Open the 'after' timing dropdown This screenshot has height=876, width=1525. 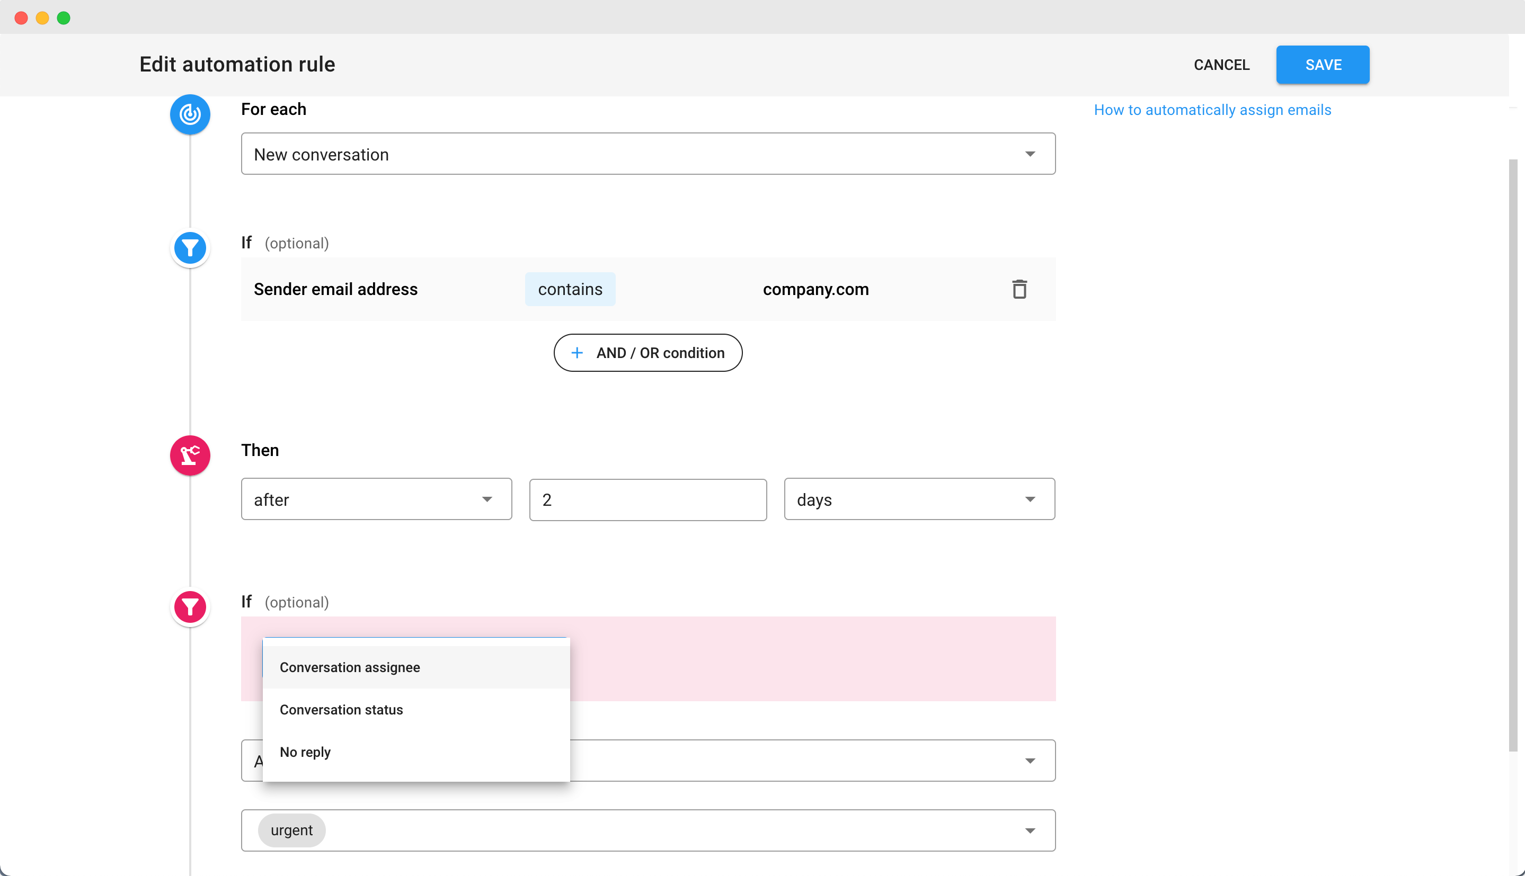pos(376,499)
